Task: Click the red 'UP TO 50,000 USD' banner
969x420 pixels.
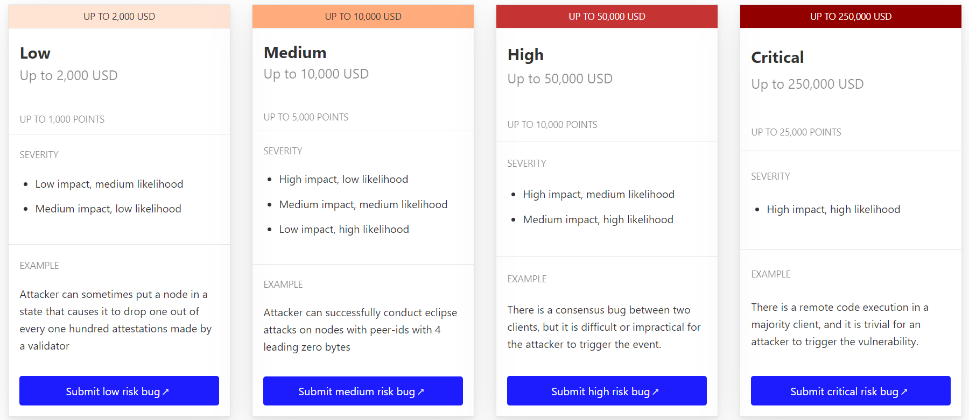Action: (x=607, y=17)
